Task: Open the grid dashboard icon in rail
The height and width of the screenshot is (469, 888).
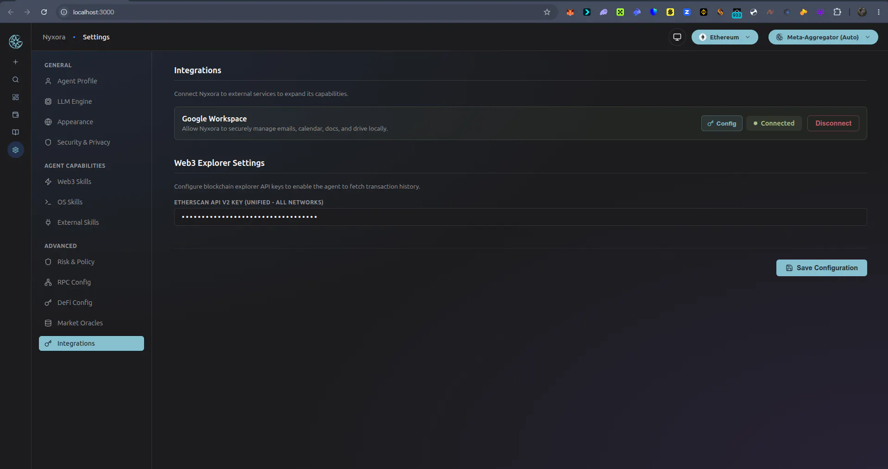Action: [15, 97]
